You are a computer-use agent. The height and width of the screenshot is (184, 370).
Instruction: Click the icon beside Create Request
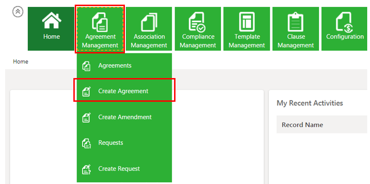(86, 169)
